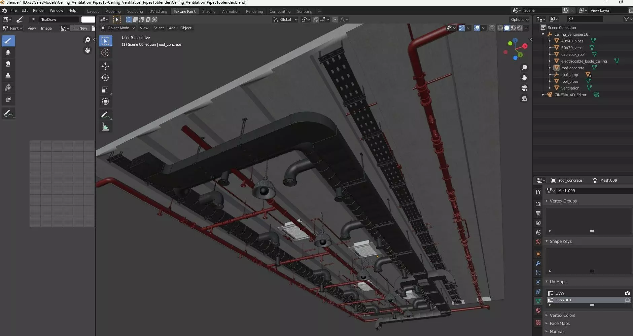Expand the Normals panel
Screen dimensions: 633x336
pos(547,331)
